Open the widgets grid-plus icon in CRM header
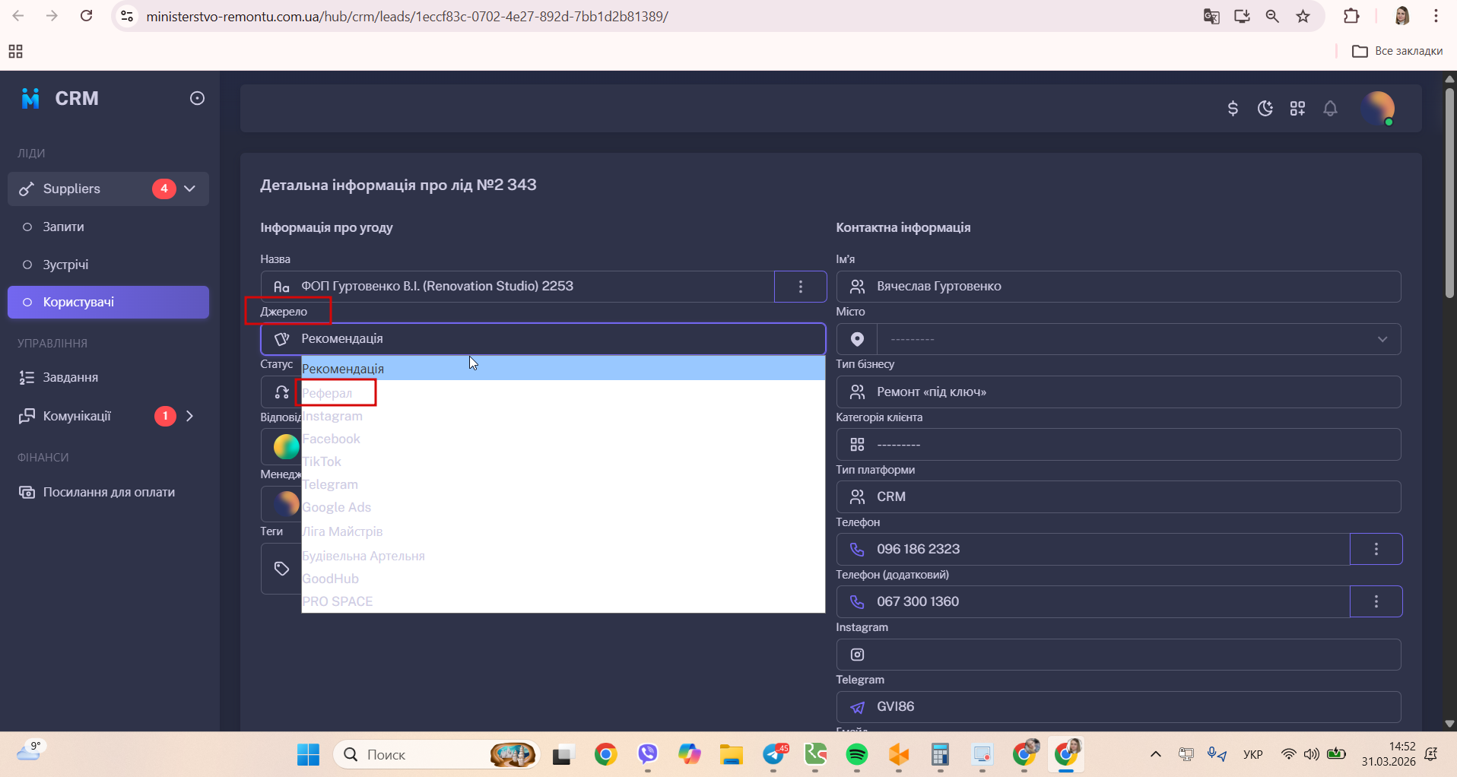Viewport: 1457px width, 777px height. pyautogui.click(x=1297, y=109)
